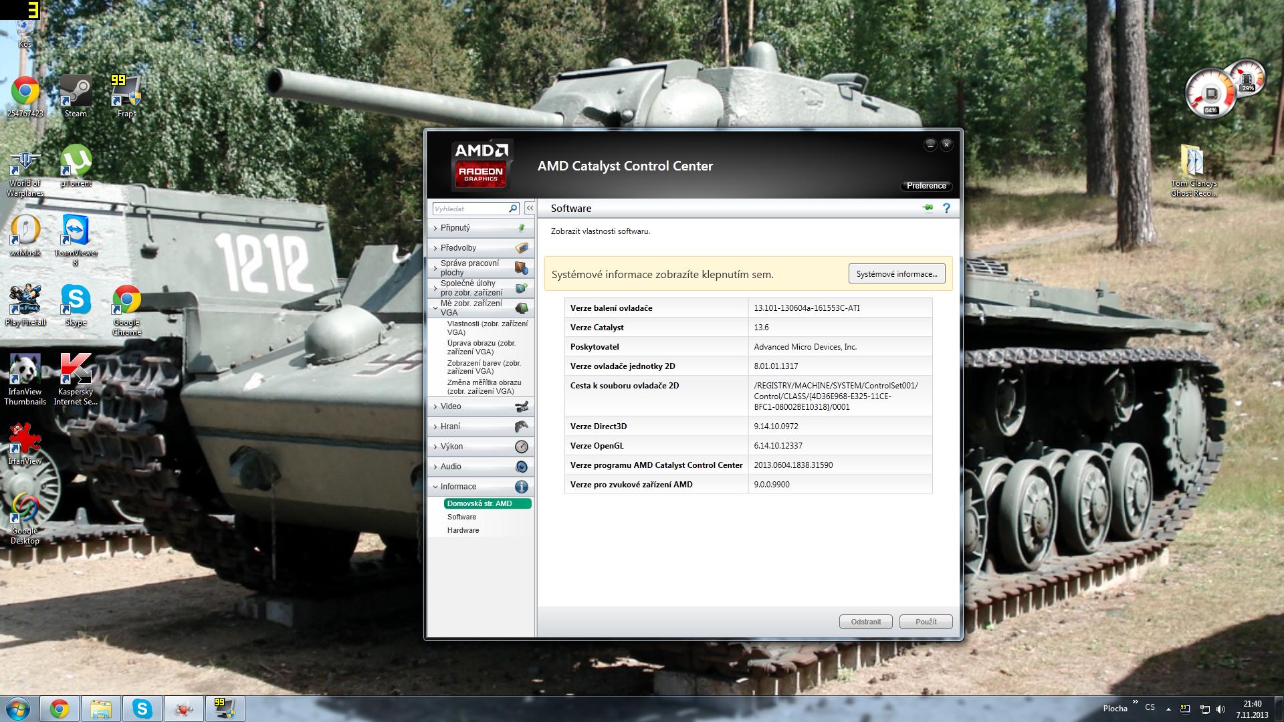
Task: Expand Společné úlohy pro zobr. zařízení
Action: tap(481, 288)
